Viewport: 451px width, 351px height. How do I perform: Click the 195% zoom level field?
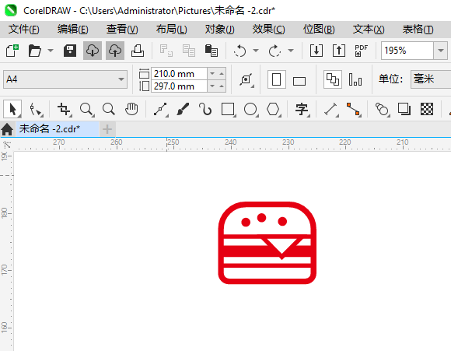[x=407, y=51]
